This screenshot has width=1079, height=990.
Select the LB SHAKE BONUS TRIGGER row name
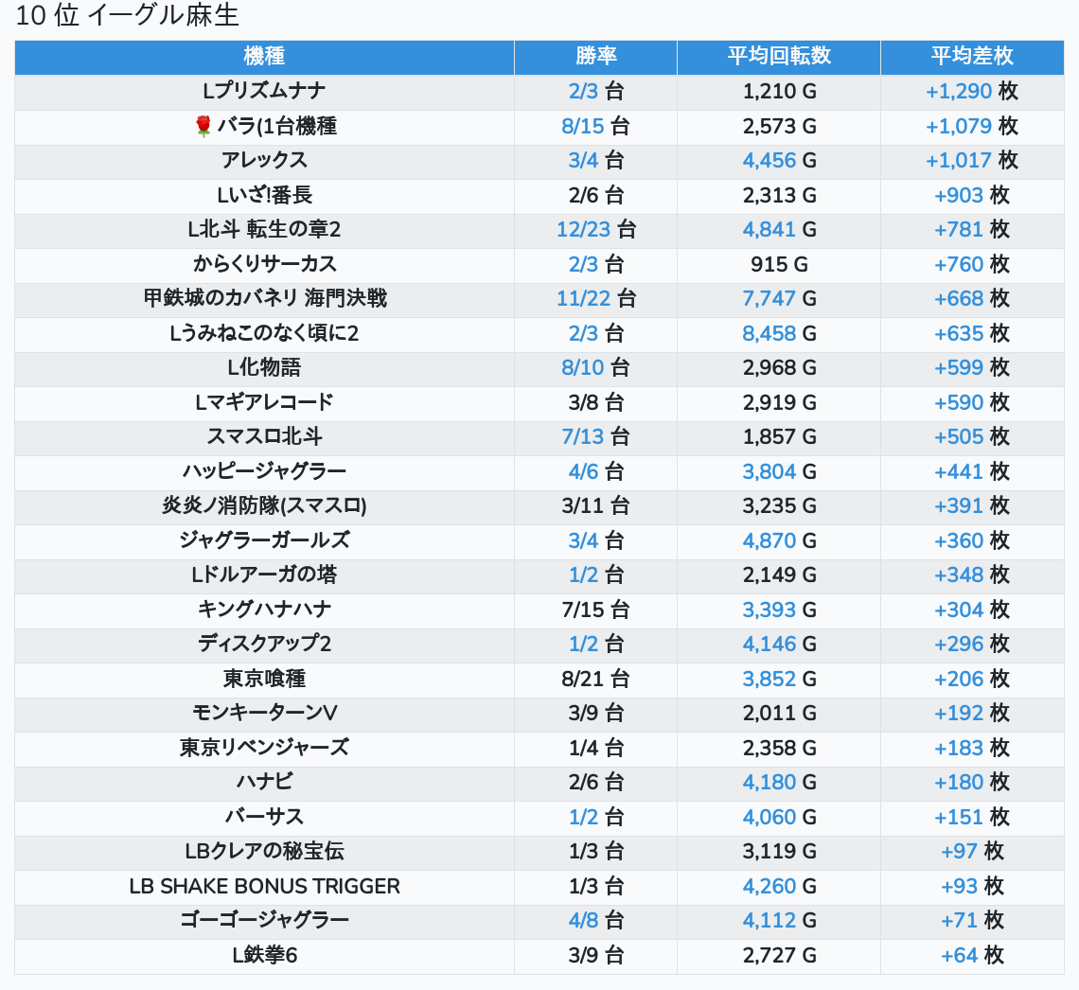(264, 886)
